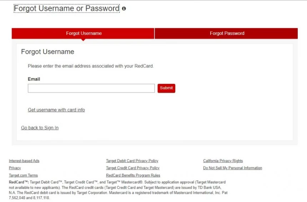Go back to Sign In link
This screenshot has width=307, height=202.
(40, 128)
